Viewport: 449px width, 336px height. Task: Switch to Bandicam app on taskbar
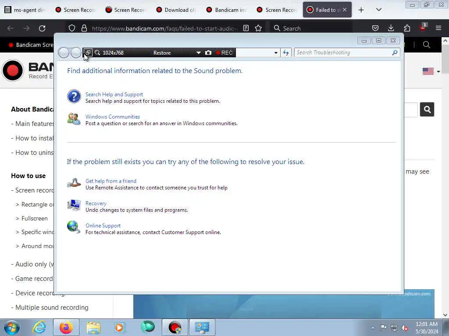175,327
